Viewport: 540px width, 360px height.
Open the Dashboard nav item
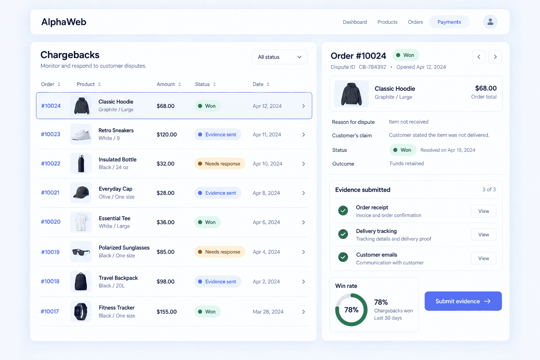tap(355, 22)
